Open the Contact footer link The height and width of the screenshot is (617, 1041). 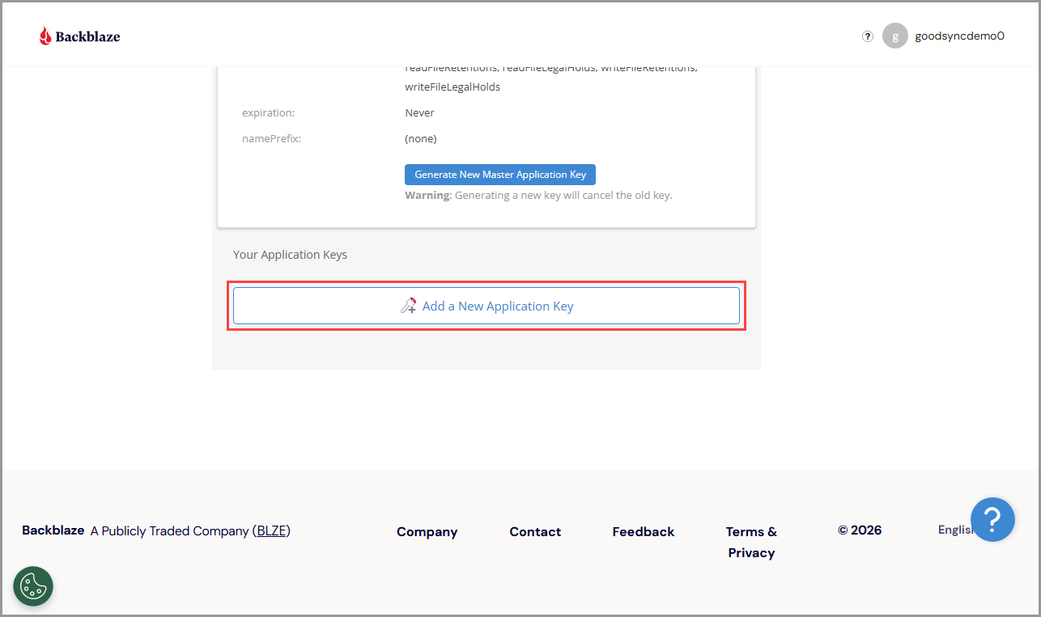click(x=535, y=532)
